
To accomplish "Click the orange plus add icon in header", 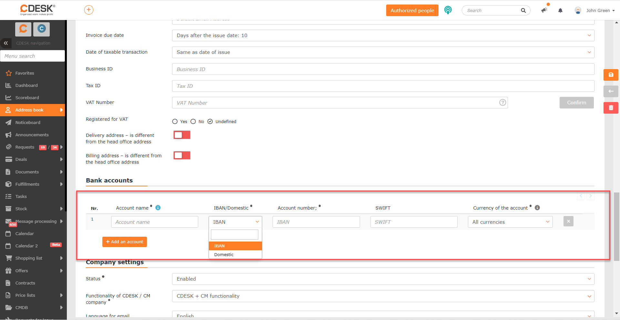I will (89, 10).
